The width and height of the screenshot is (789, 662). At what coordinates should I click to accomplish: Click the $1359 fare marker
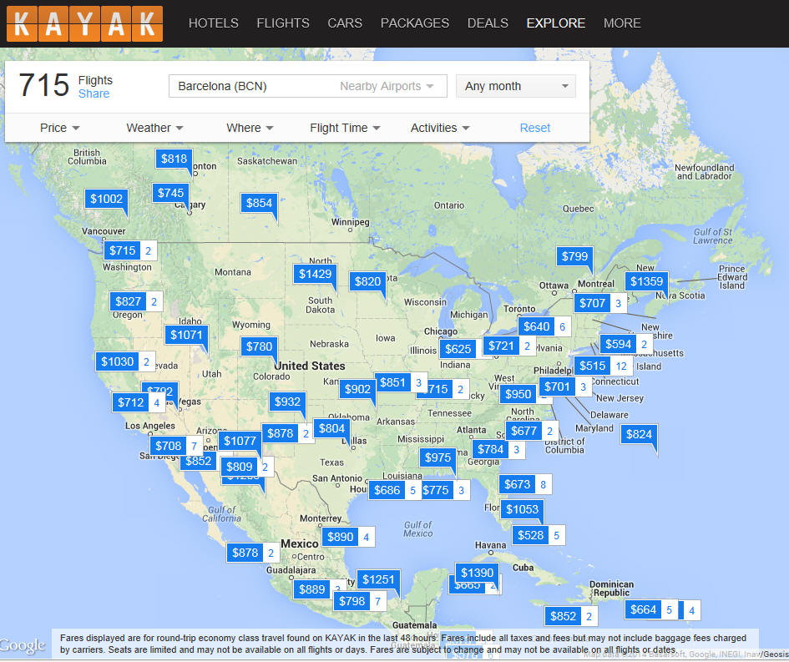coord(646,281)
